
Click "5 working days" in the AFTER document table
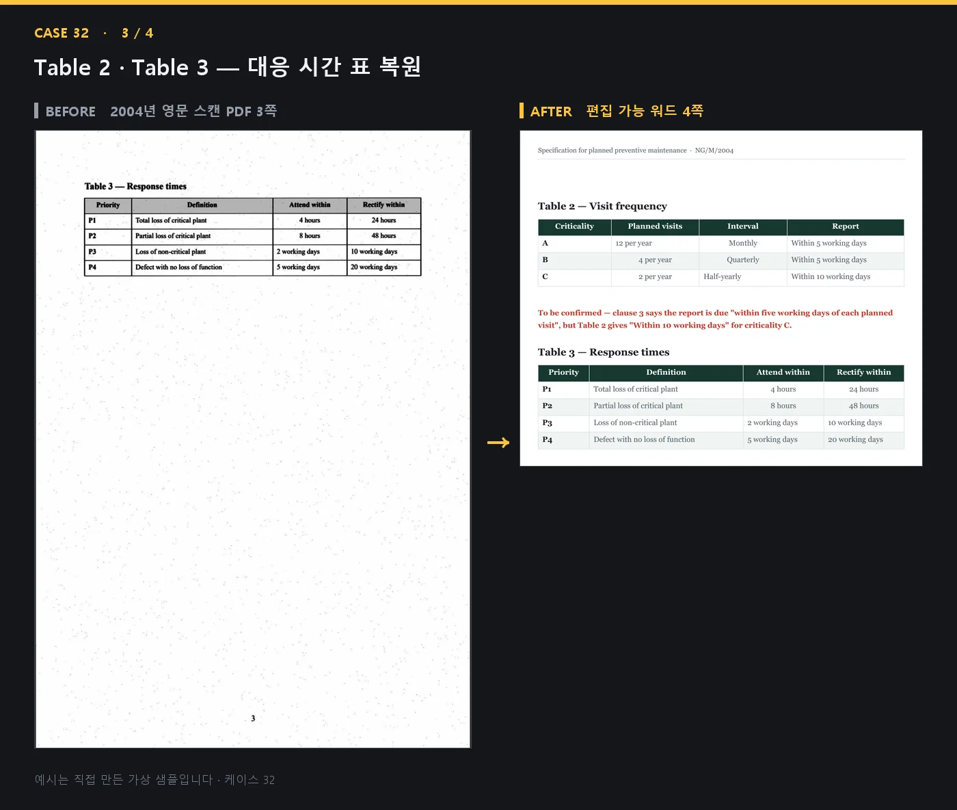(x=772, y=440)
